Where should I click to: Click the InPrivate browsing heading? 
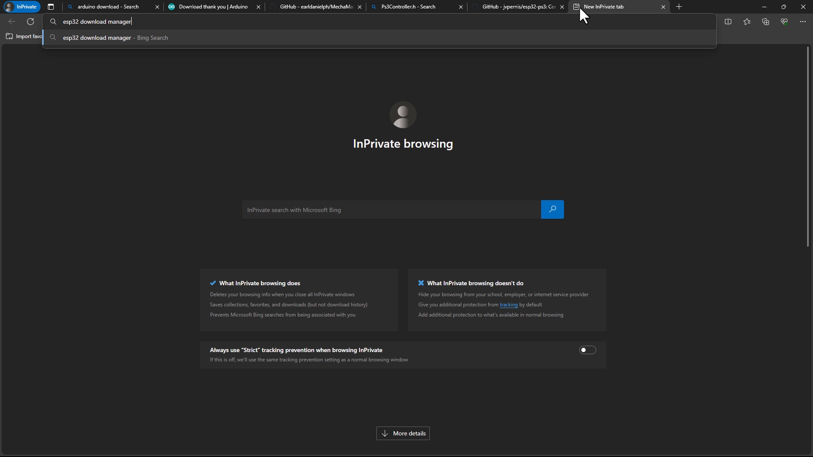pyautogui.click(x=403, y=143)
